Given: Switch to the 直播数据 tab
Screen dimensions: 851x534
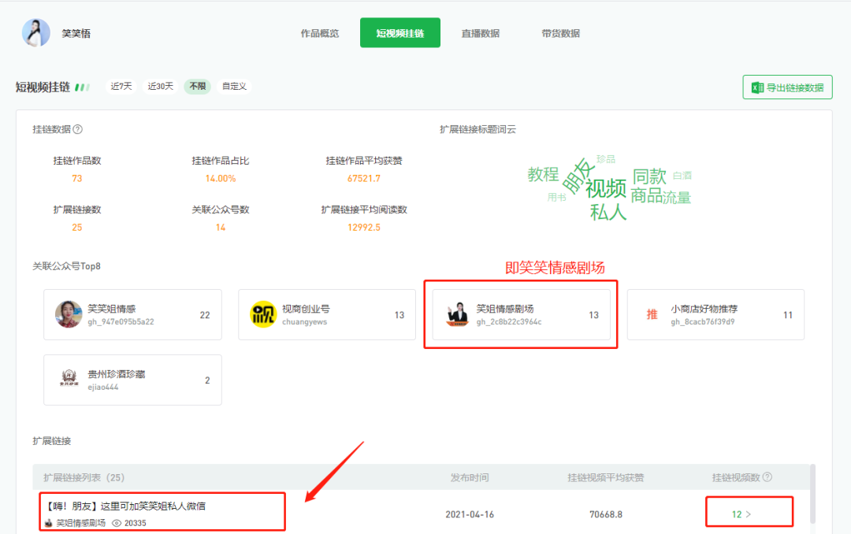Looking at the screenshot, I should tap(481, 33).
